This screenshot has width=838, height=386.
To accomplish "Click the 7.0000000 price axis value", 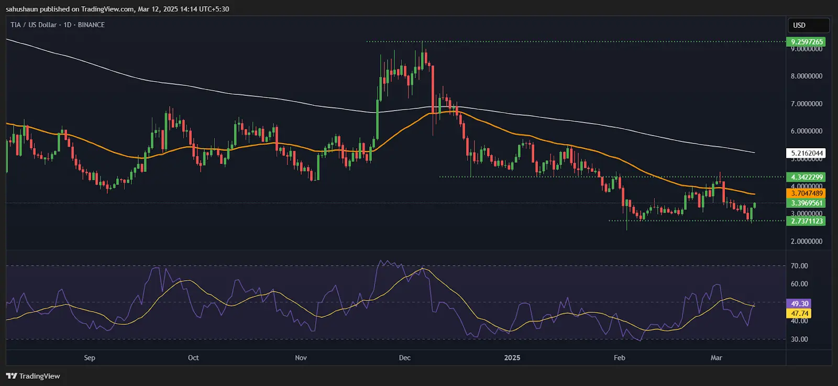I will (807, 104).
